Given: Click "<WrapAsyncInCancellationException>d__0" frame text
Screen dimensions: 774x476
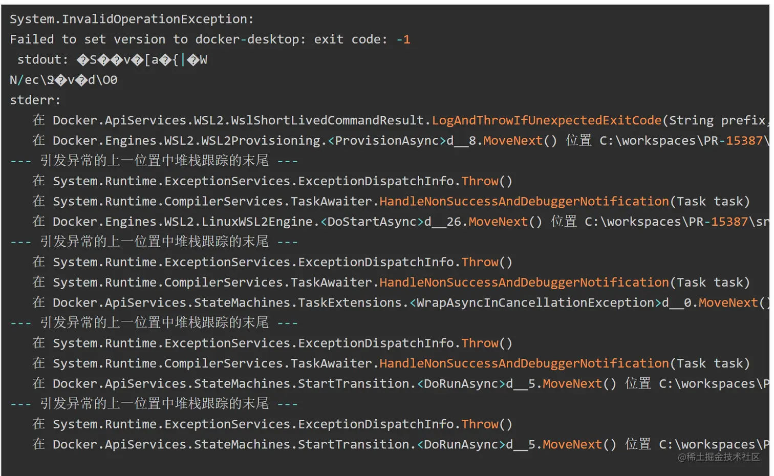Looking at the screenshot, I should [550, 302].
